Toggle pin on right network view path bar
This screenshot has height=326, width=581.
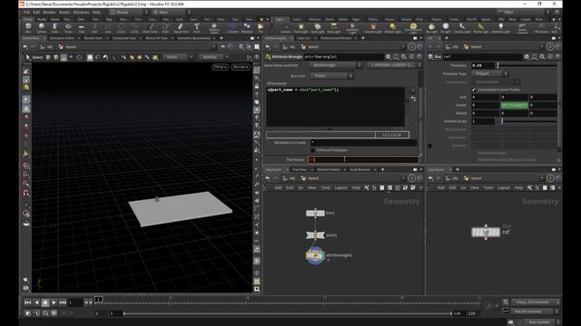click(x=550, y=178)
